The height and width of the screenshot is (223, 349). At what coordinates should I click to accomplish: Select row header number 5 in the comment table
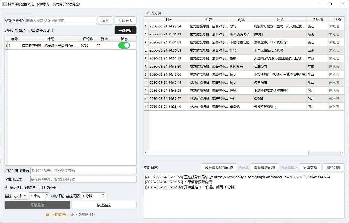point(146,58)
